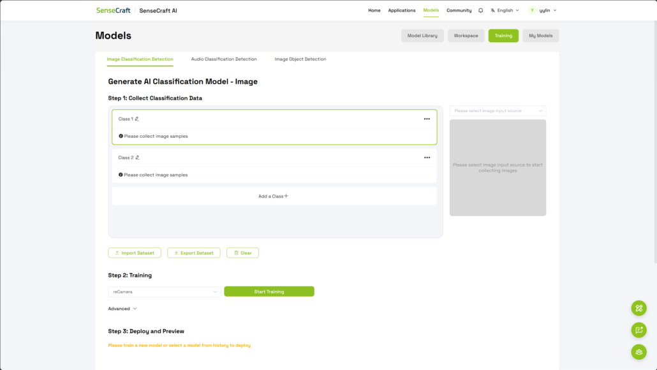Screen dimensions: 657x370
Task: Switch to Image Object Detection tab
Action: click(300, 59)
